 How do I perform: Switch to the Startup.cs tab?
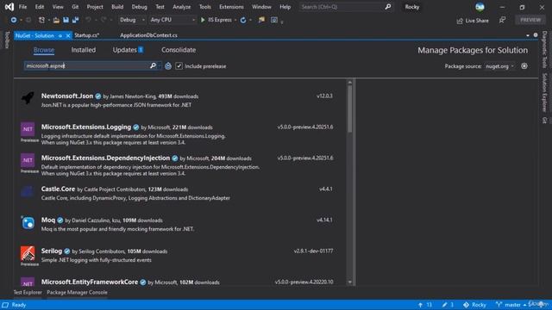86,35
